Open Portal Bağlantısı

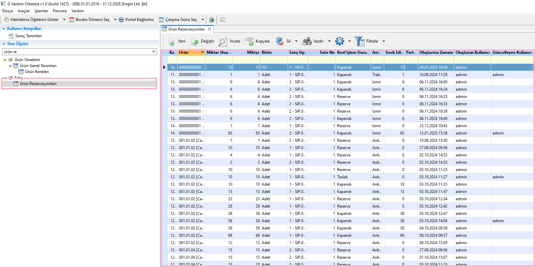click(136, 20)
